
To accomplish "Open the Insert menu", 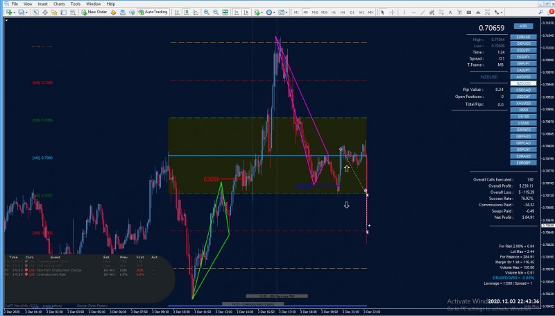I will tap(42, 4).
